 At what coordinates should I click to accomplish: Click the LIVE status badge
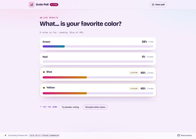(x=54, y=5)
